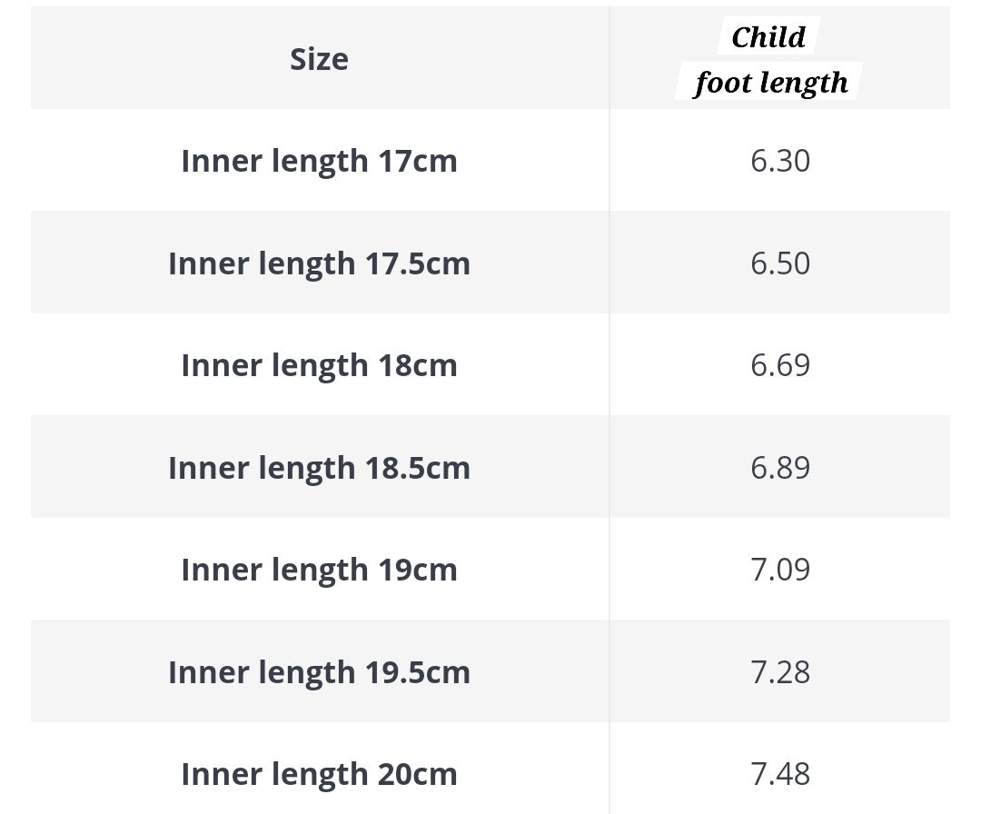Select the 'Inner length 18.5cm' cell
The width and height of the screenshot is (981, 814).
(x=319, y=468)
